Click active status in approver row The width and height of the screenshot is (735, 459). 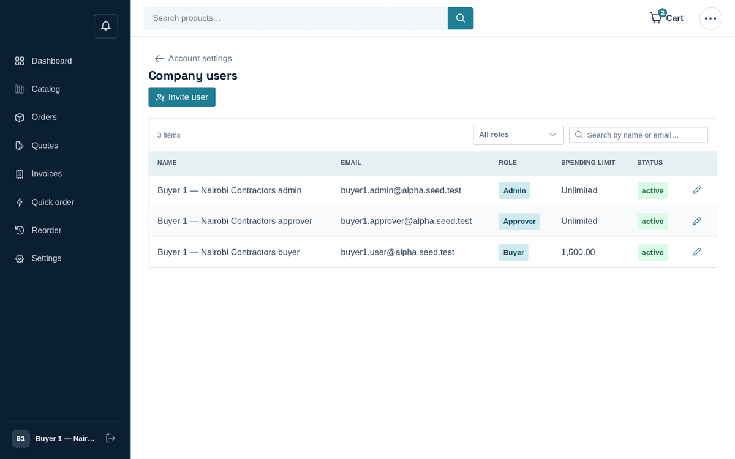click(x=652, y=222)
